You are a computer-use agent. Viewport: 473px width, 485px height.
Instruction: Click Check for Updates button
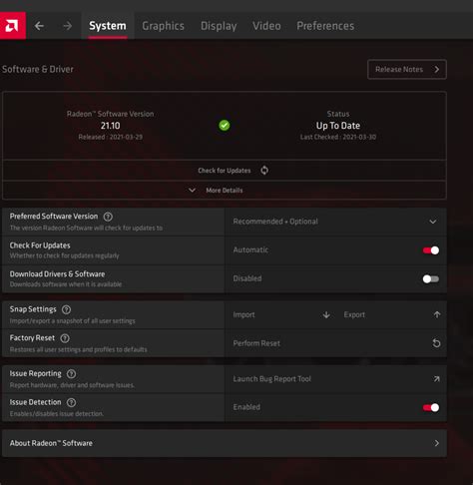tap(225, 171)
